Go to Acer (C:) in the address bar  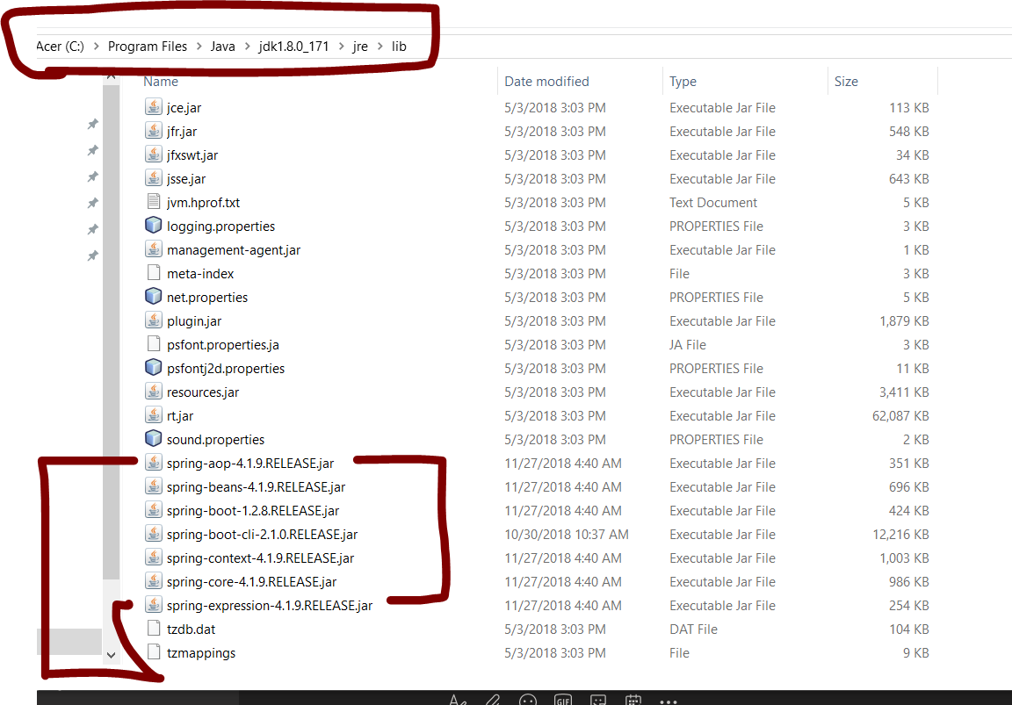point(60,47)
